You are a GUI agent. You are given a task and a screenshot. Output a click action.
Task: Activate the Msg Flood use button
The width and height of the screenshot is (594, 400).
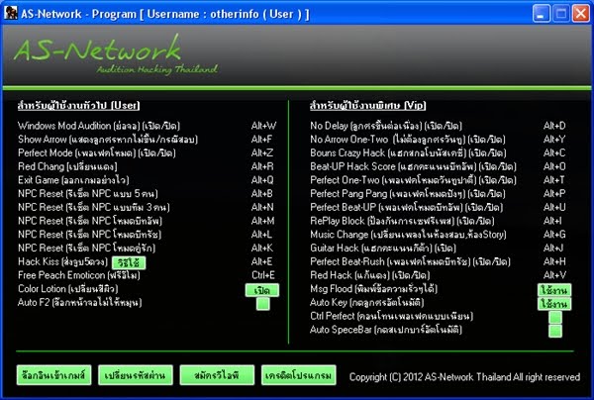(554, 290)
